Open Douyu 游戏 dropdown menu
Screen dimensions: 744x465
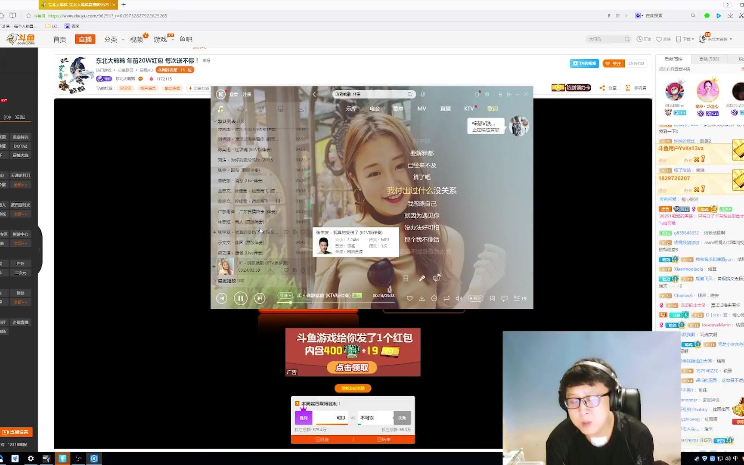tap(164, 40)
